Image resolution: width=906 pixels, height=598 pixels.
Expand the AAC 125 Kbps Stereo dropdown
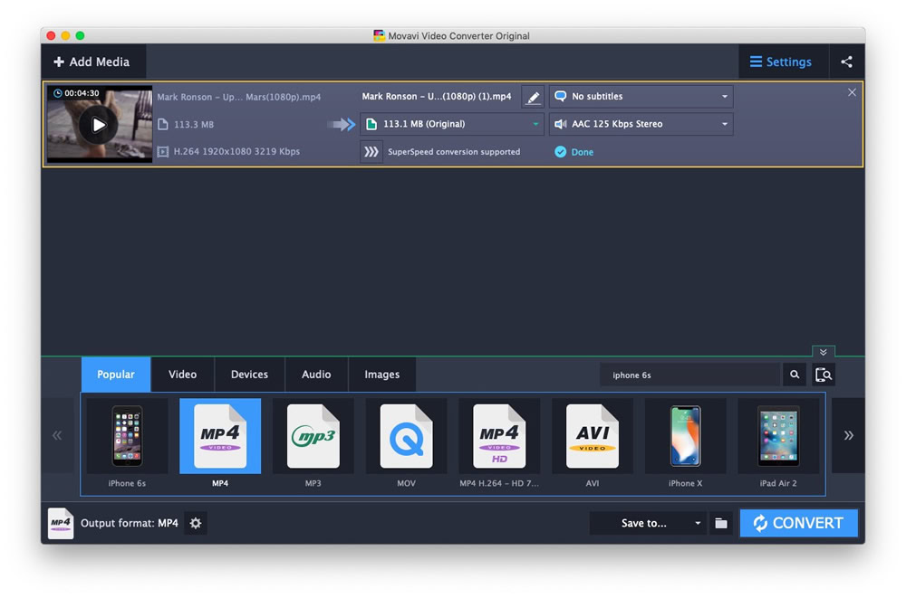(641, 124)
